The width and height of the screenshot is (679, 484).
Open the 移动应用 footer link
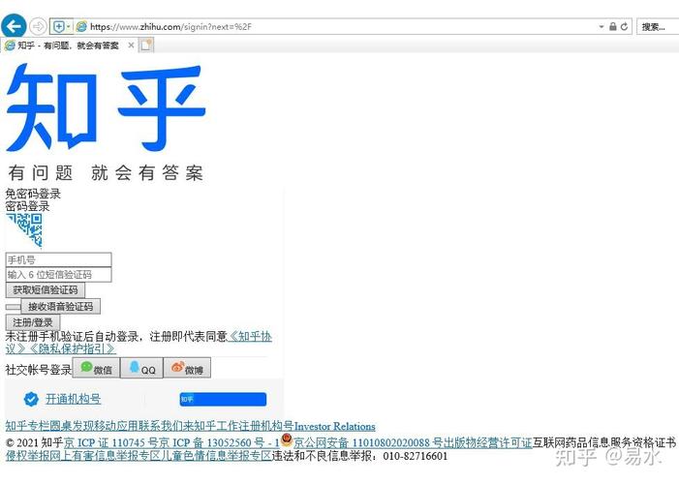pyautogui.click(x=116, y=426)
